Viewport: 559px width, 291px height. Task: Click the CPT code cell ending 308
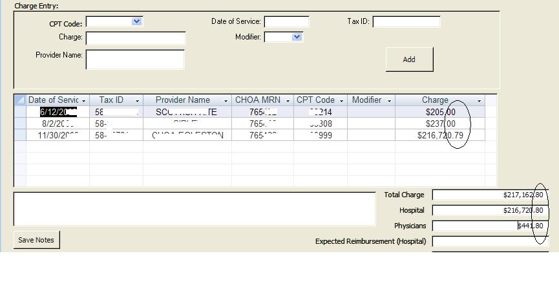pos(321,124)
